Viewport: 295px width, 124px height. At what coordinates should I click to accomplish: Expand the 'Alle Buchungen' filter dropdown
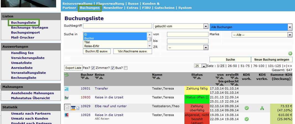pyautogui.click(x=251, y=27)
